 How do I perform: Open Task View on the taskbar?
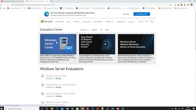coord(47,109)
